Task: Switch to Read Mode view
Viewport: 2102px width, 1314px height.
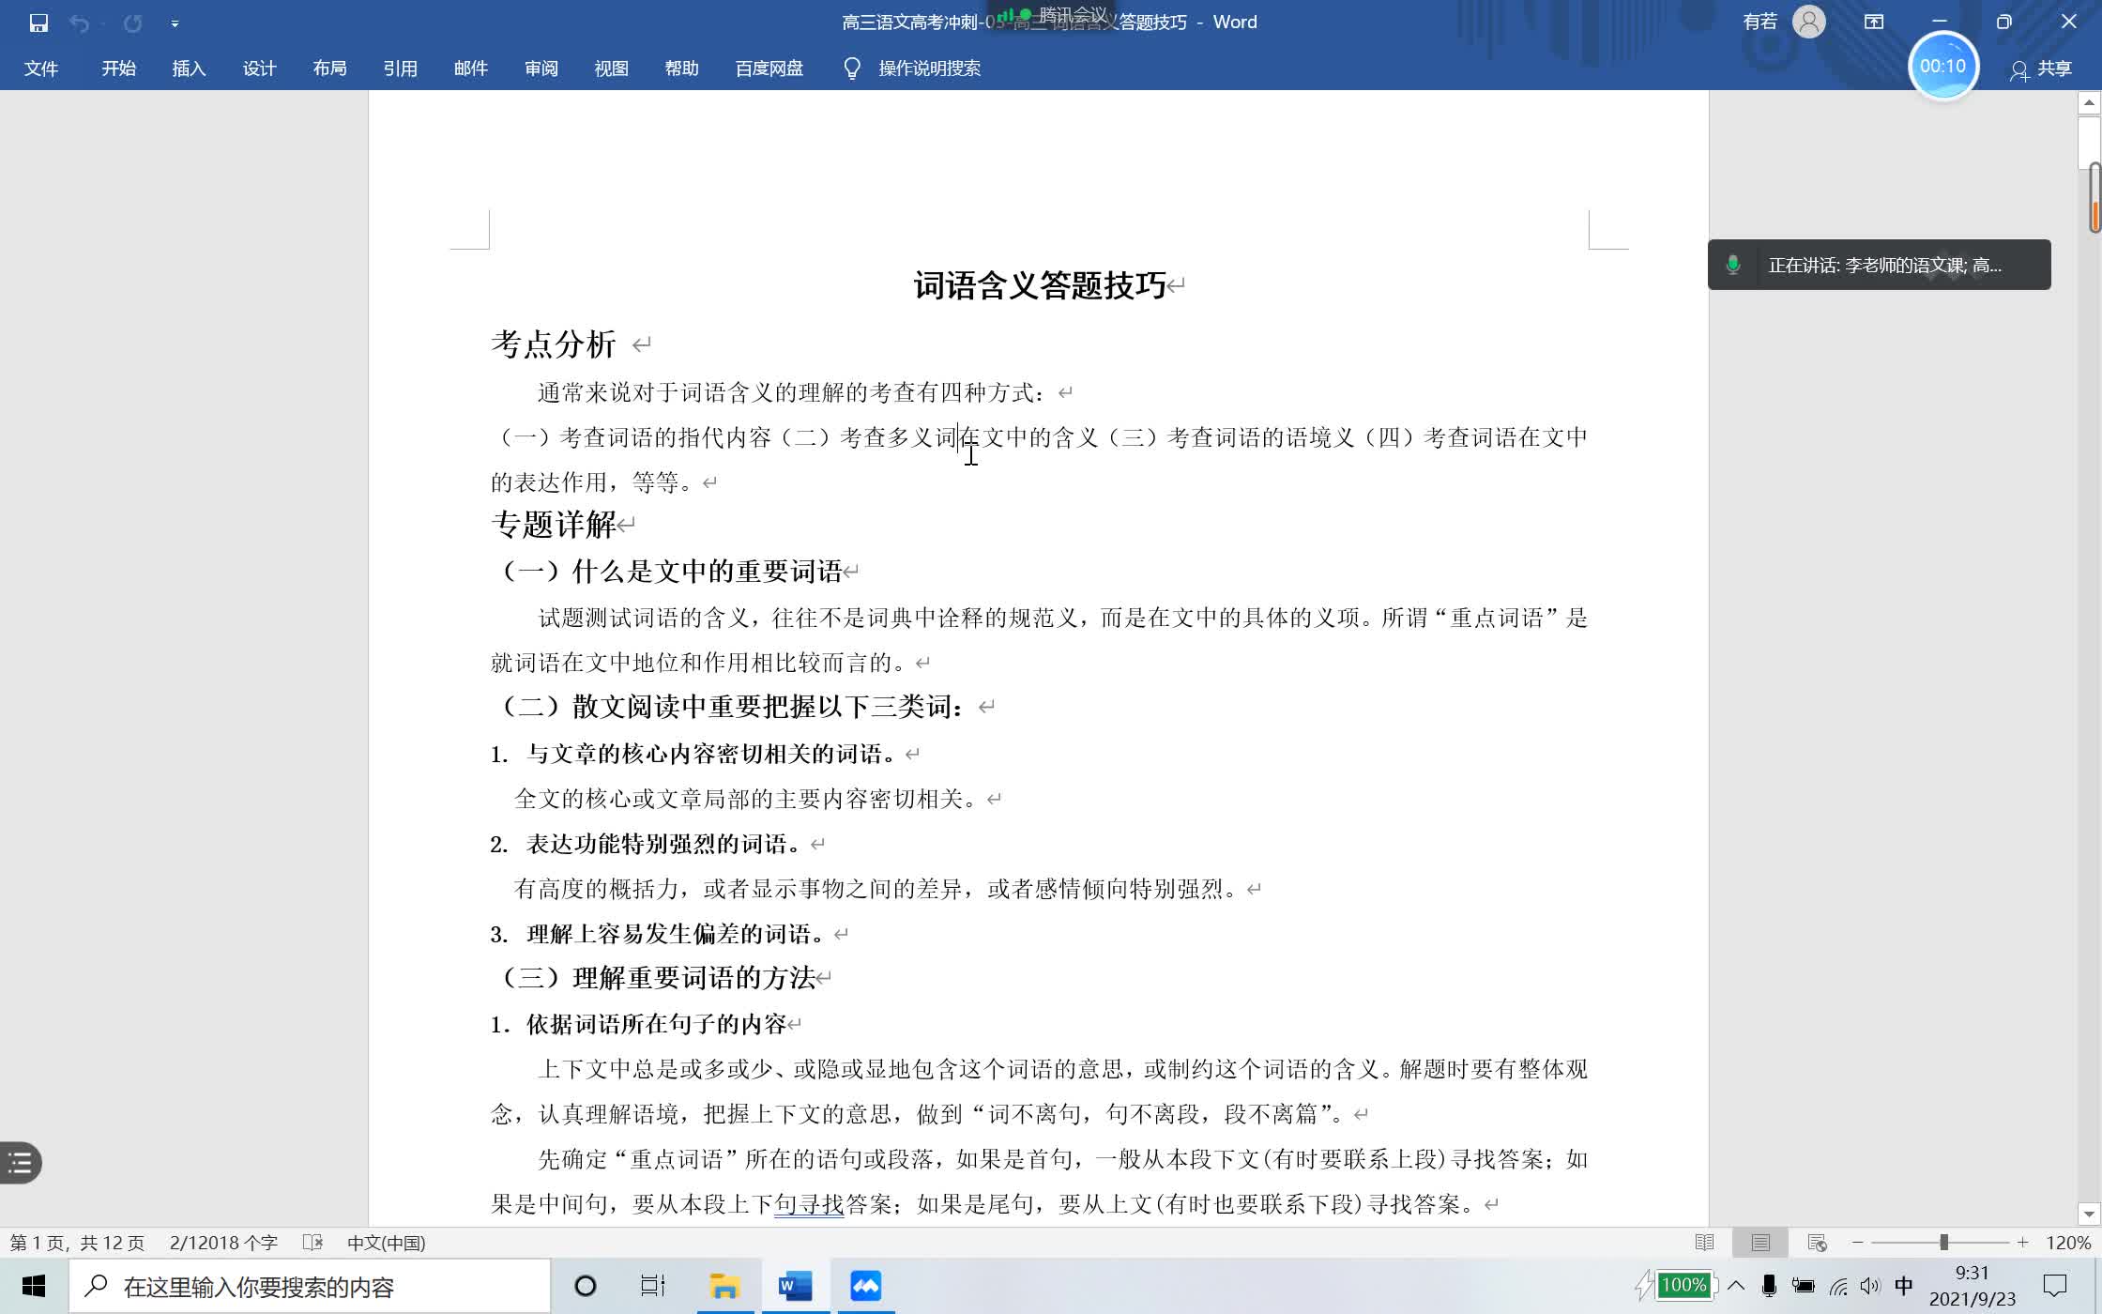Action: (x=1705, y=1243)
